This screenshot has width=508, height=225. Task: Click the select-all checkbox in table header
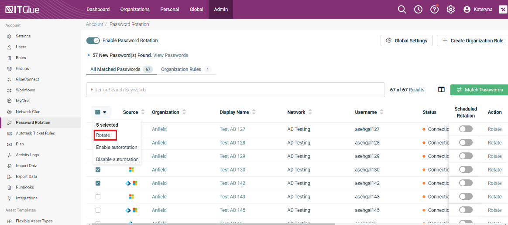tap(98, 112)
